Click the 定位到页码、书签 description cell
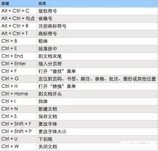158x151 pixels. tap(97, 79)
